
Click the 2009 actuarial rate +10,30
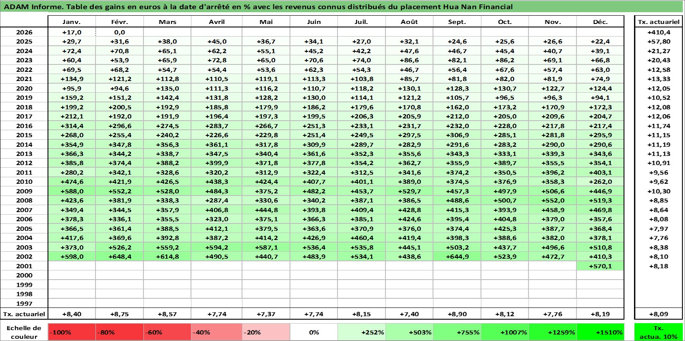(658, 191)
